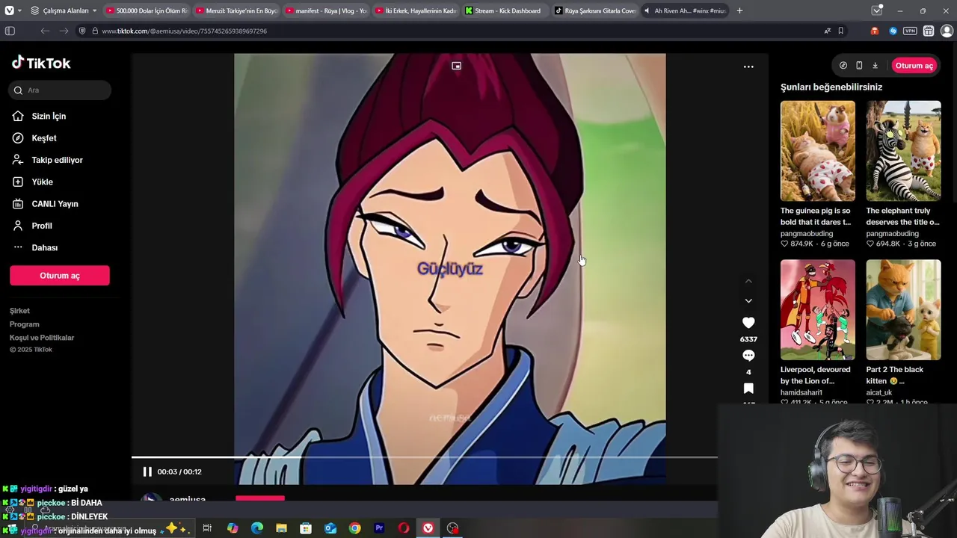Viewport: 957px width, 538px height.
Task: Click the browser forward arrow
Action: coord(64,31)
